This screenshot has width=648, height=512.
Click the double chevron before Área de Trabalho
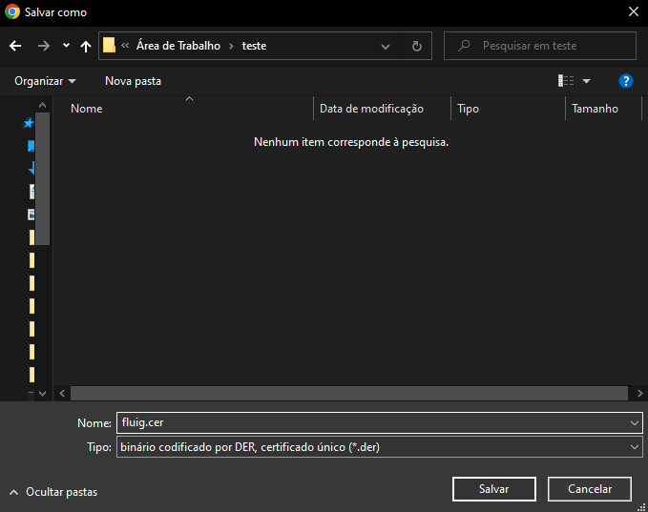point(125,46)
